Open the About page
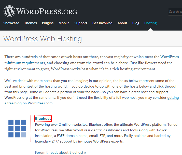This screenshot has height=155, width=182. point(122,23)
